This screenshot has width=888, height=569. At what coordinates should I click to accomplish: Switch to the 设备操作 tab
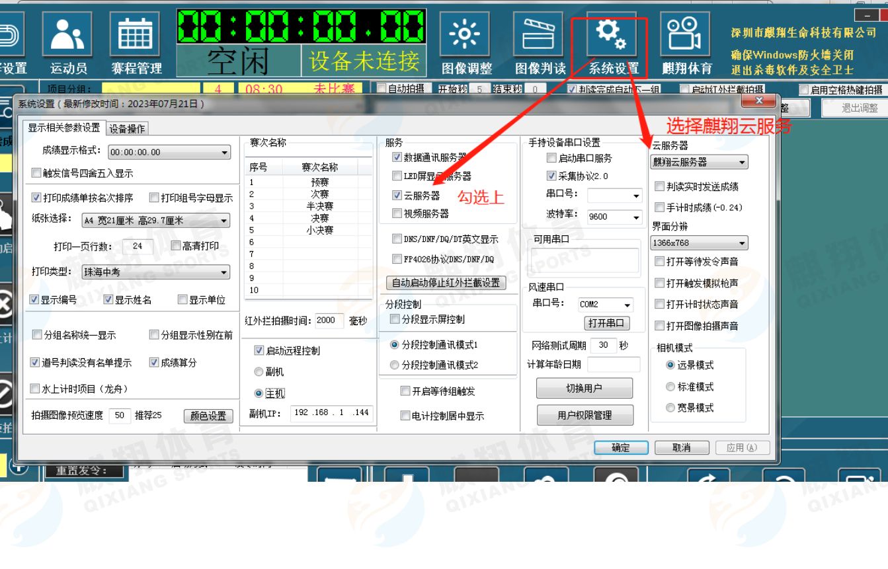127,129
